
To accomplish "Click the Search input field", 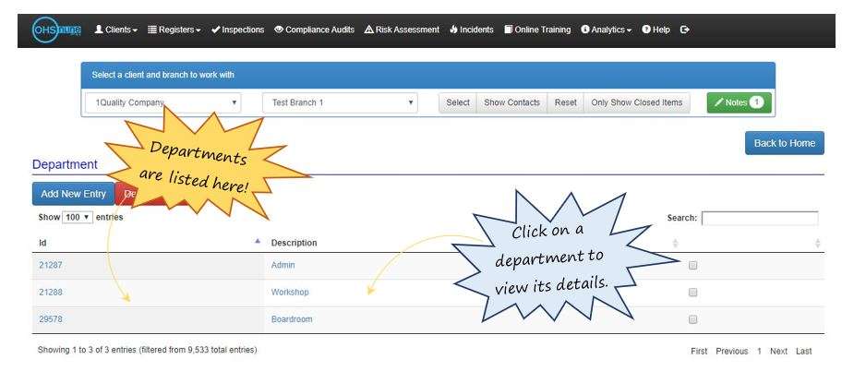I will click(x=760, y=218).
